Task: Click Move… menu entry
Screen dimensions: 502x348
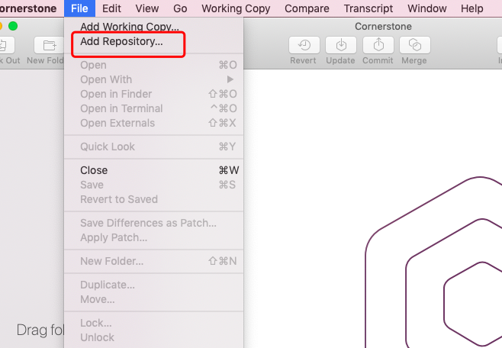Action: 153,299
